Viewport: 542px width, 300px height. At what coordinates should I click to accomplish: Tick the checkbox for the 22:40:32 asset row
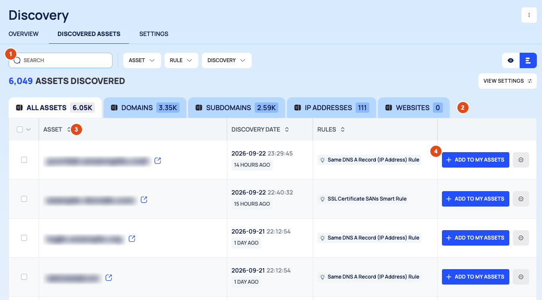coord(24,199)
